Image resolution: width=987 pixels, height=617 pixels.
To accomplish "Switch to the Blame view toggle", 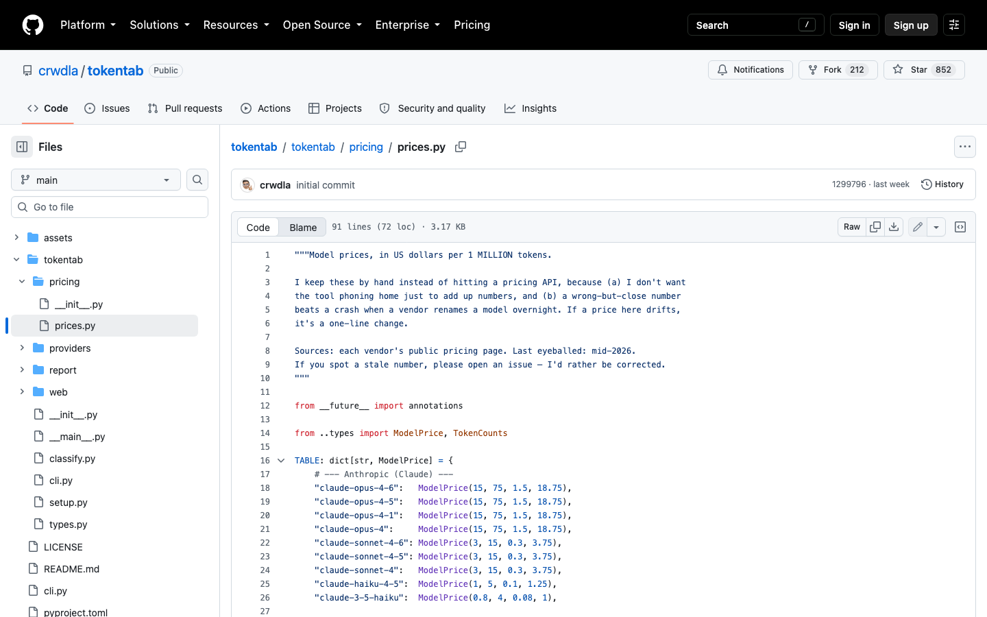I will [303, 227].
